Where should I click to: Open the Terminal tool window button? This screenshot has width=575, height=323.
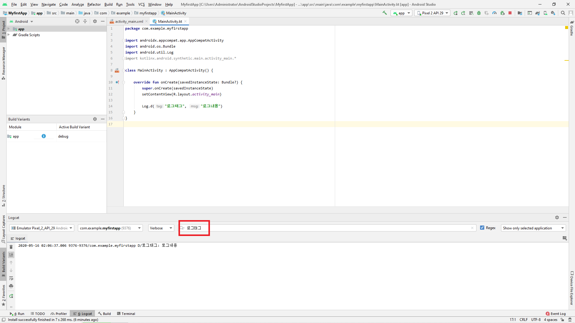pyautogui.click(x=126, y=314)
